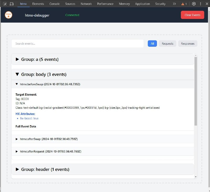Switch to the Console tab
The image size is (210, 192).
(x=55, y=4)
